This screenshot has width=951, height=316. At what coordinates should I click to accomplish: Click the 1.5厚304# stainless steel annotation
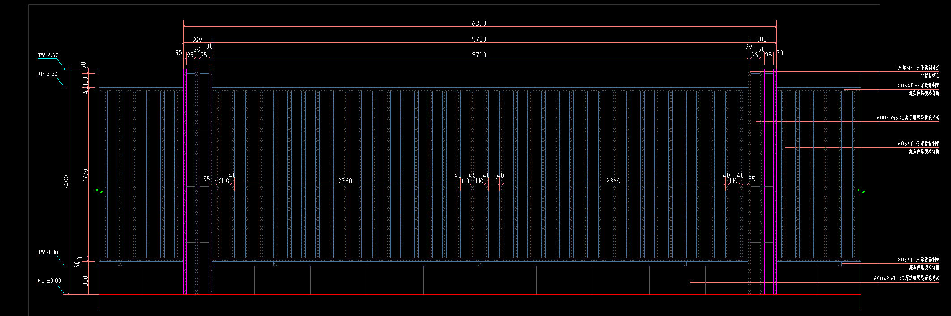point(917,68)
